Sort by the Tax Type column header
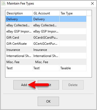This screenshot has height=110, width=97. coord(73,13)
